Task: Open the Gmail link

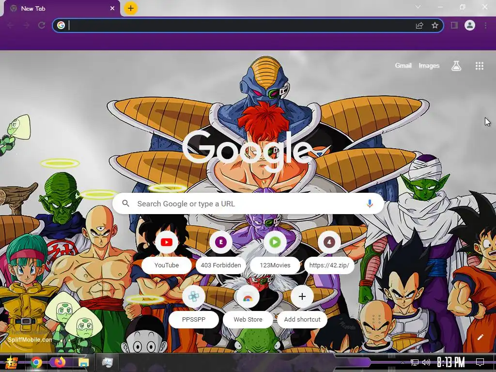Action: [x=403, y=66]
